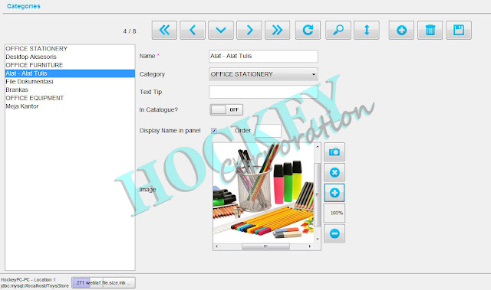Add a new category with plus button

click(401, 31)
